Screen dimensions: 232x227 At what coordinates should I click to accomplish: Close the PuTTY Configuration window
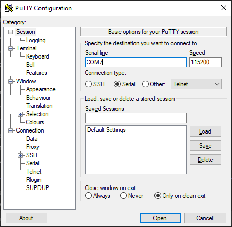point(224,8)
